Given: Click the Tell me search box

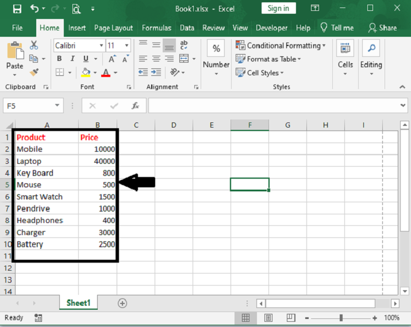Looking at the screenshot, I should point(337,28).
